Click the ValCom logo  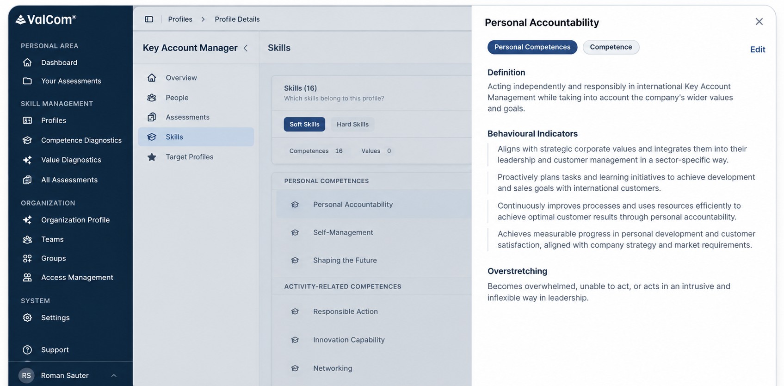pyautogui.click(x=45, y=19)
